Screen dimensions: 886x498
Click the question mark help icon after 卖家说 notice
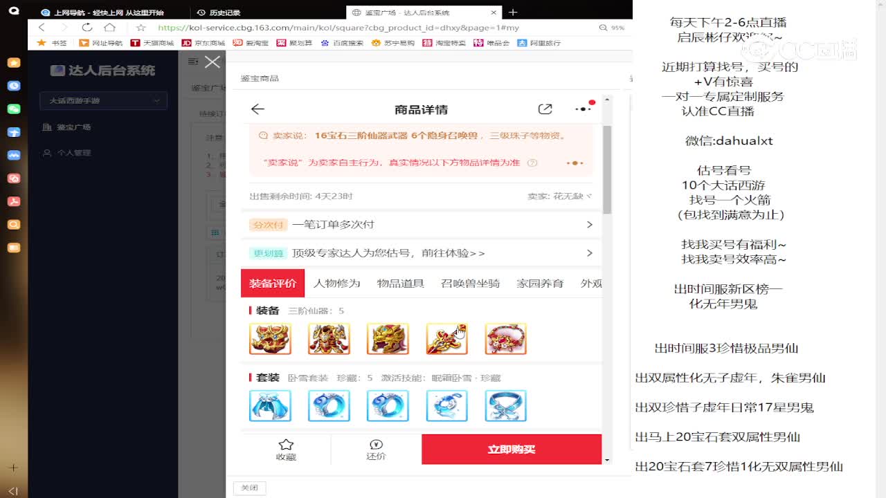(x=532, y=163)
